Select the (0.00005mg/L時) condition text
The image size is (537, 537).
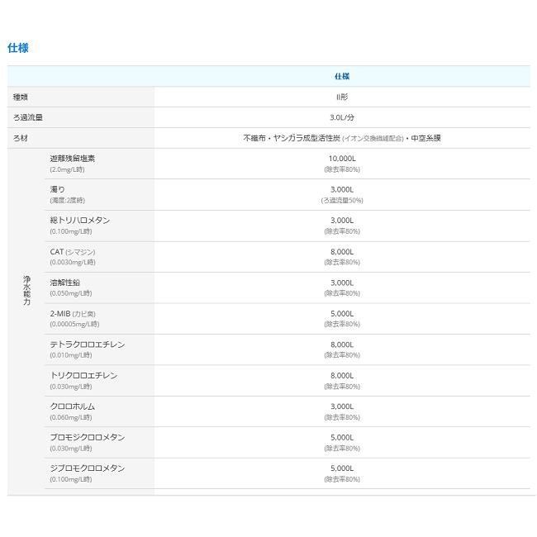tap(74, 325)
